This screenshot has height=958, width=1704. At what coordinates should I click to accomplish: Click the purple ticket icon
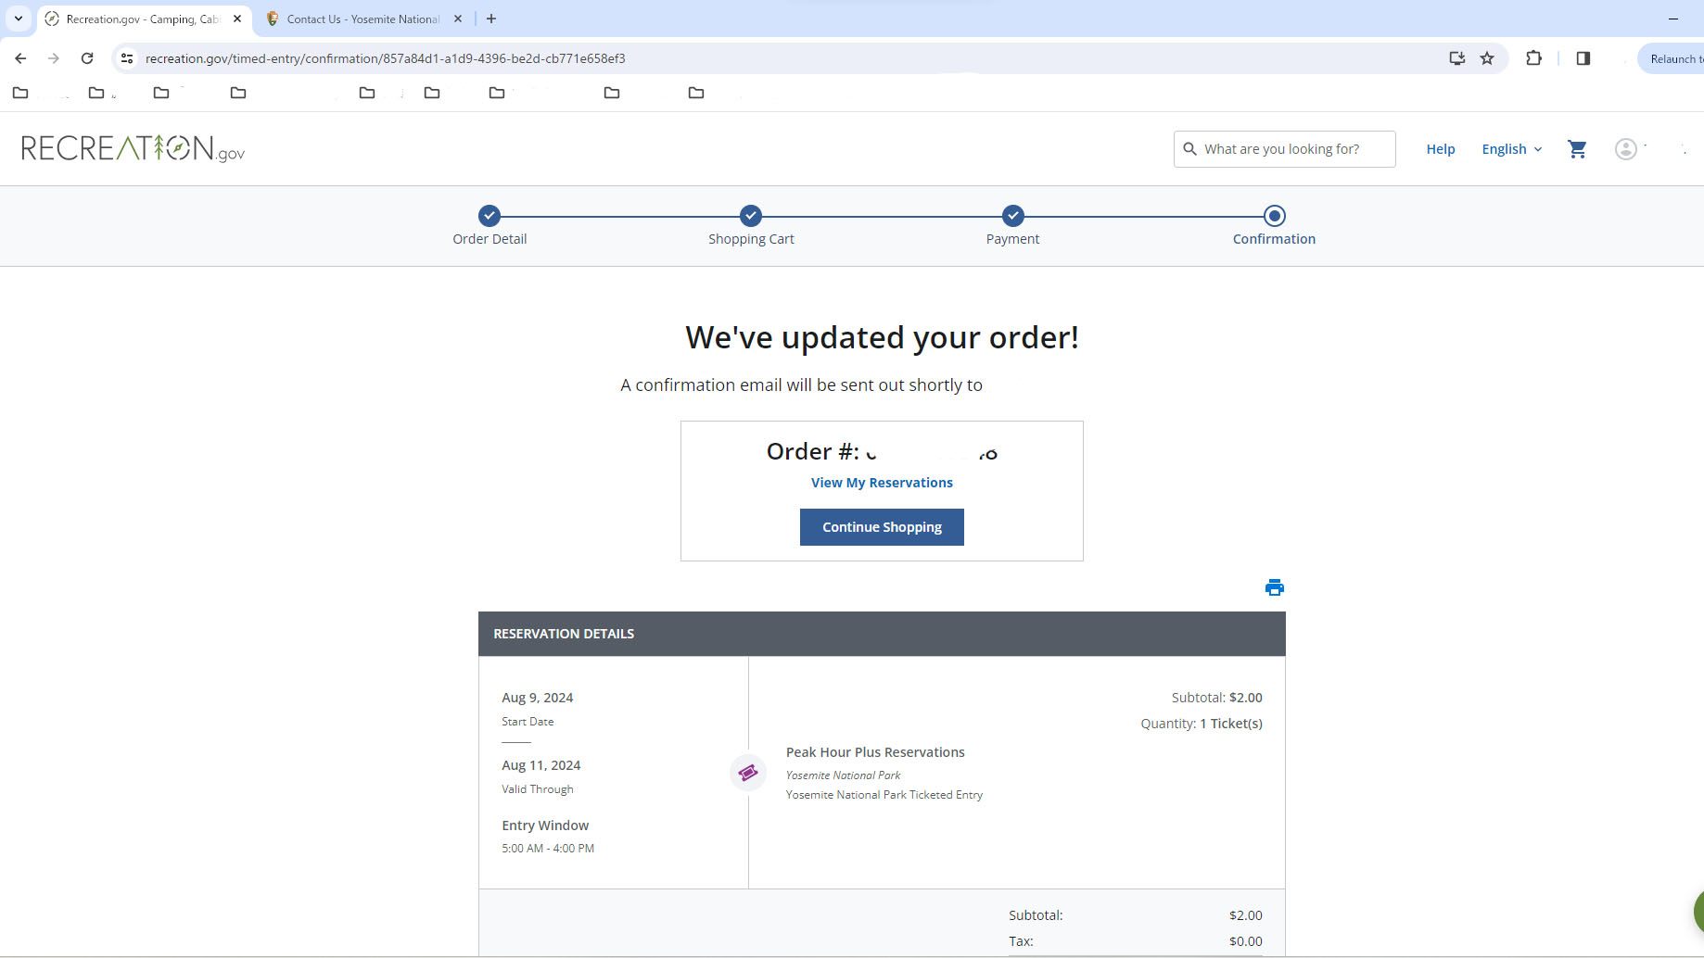(748, 773)
